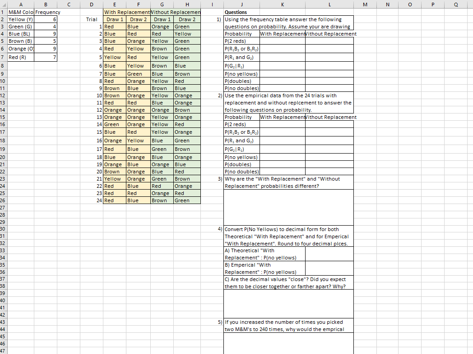Click Red (R) frequency value 7
The height and width of the screenshot is (354, 473).
click(x=46, y=57)
